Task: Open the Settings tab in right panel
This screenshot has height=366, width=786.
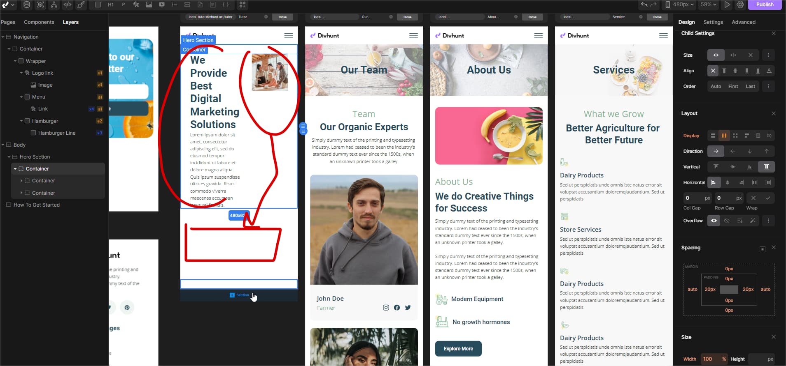Action: (x=713, y=22)
